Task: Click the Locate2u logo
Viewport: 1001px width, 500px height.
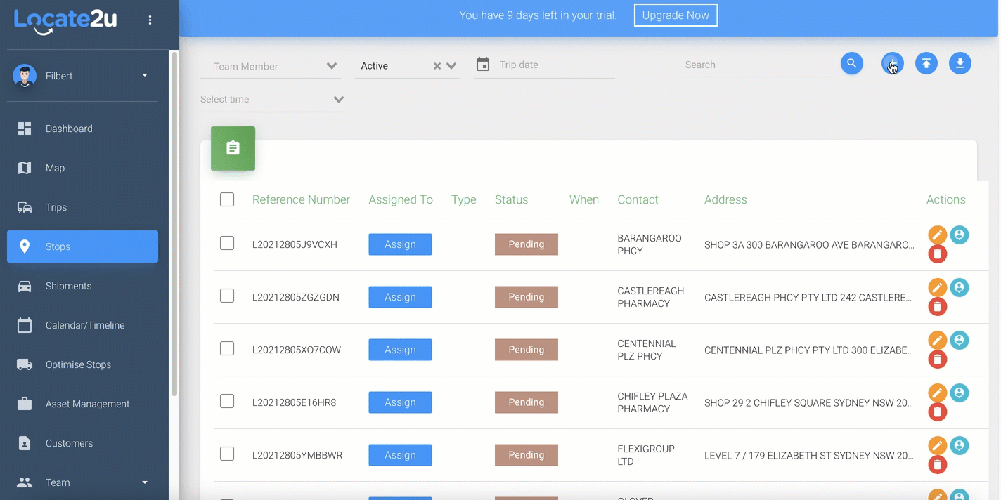Action: pyautogui.click(x=65, y=20)
